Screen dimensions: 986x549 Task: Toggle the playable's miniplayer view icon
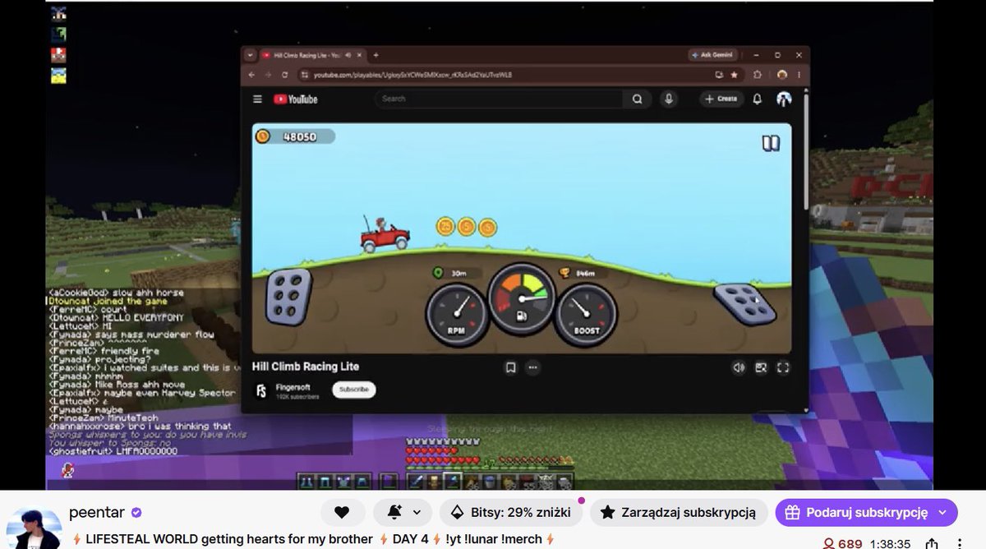[x=761, y=367]
